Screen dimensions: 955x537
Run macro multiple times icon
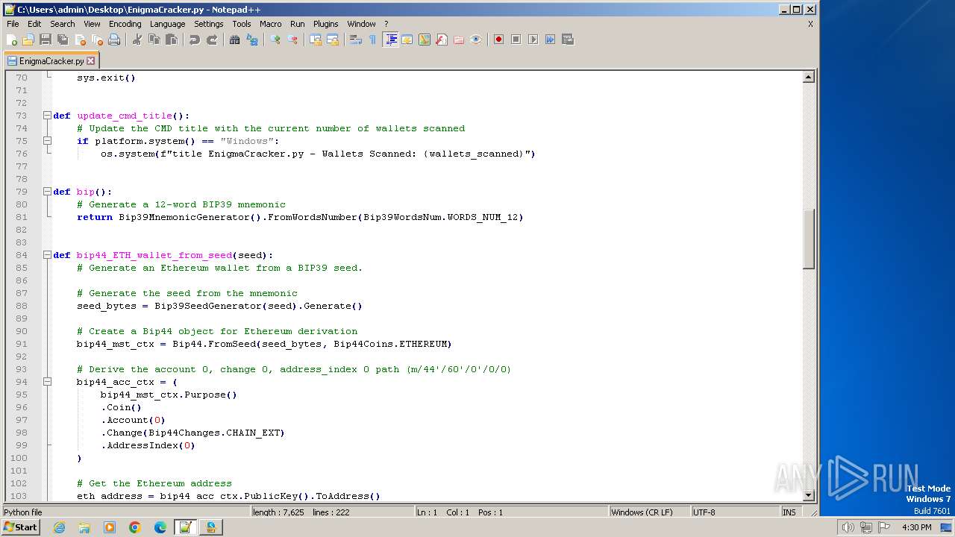(550, 40)
